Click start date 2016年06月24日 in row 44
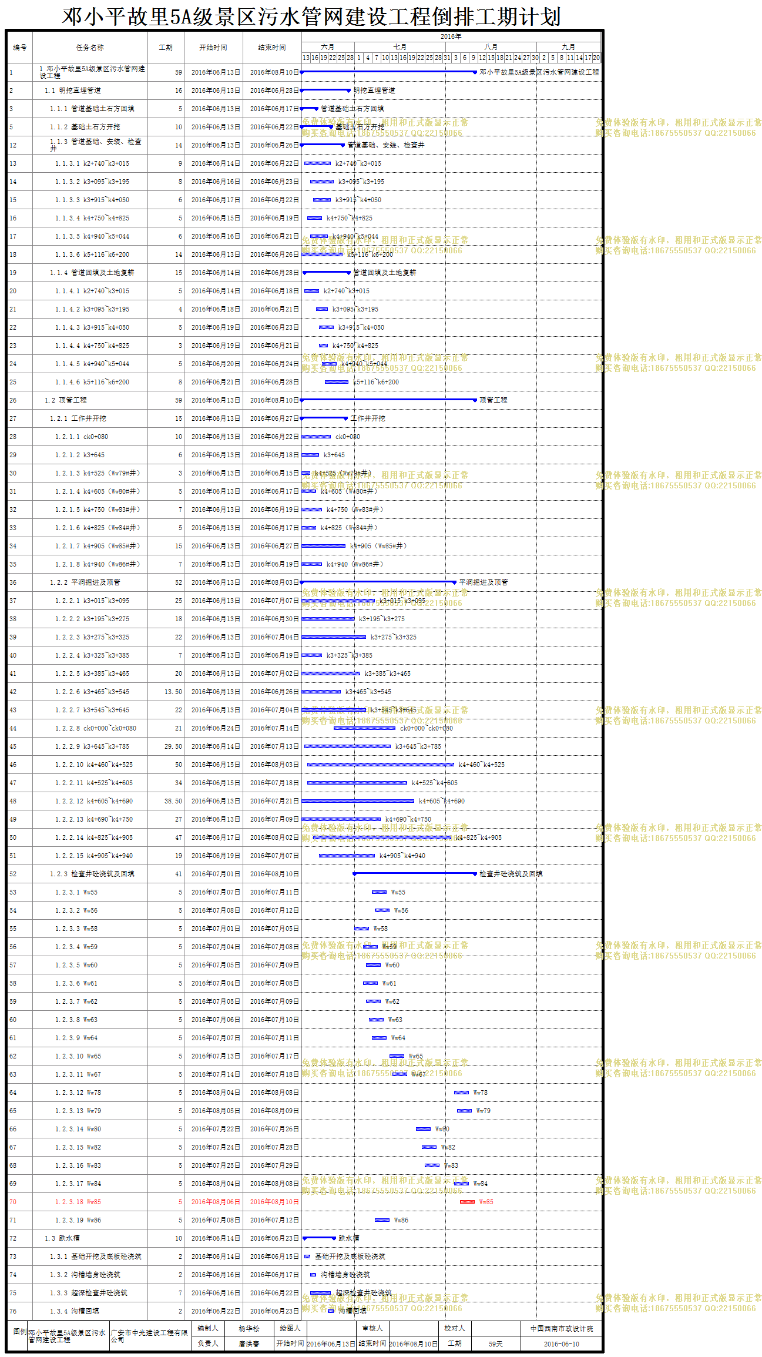Screen dimensions: 762x1357 click(216, 728)
